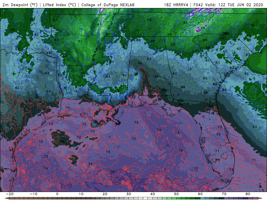Click the dewpoint value 49 on the map
Screen dimensions: 267x200
click(x=203, y=28)
